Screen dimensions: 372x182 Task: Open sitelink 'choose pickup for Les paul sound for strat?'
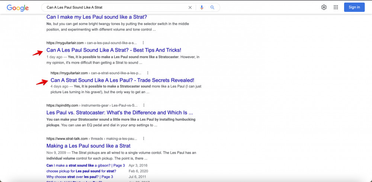point(81,171)
